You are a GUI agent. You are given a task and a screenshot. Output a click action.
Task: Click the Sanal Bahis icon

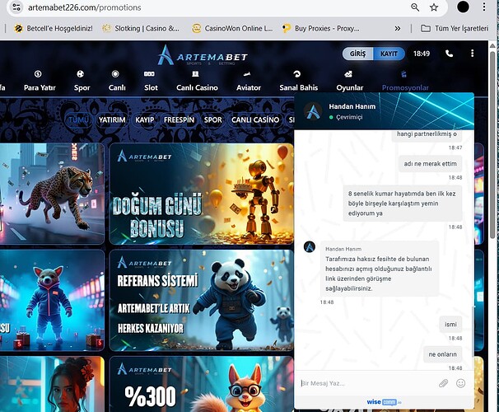coord(297,74)
